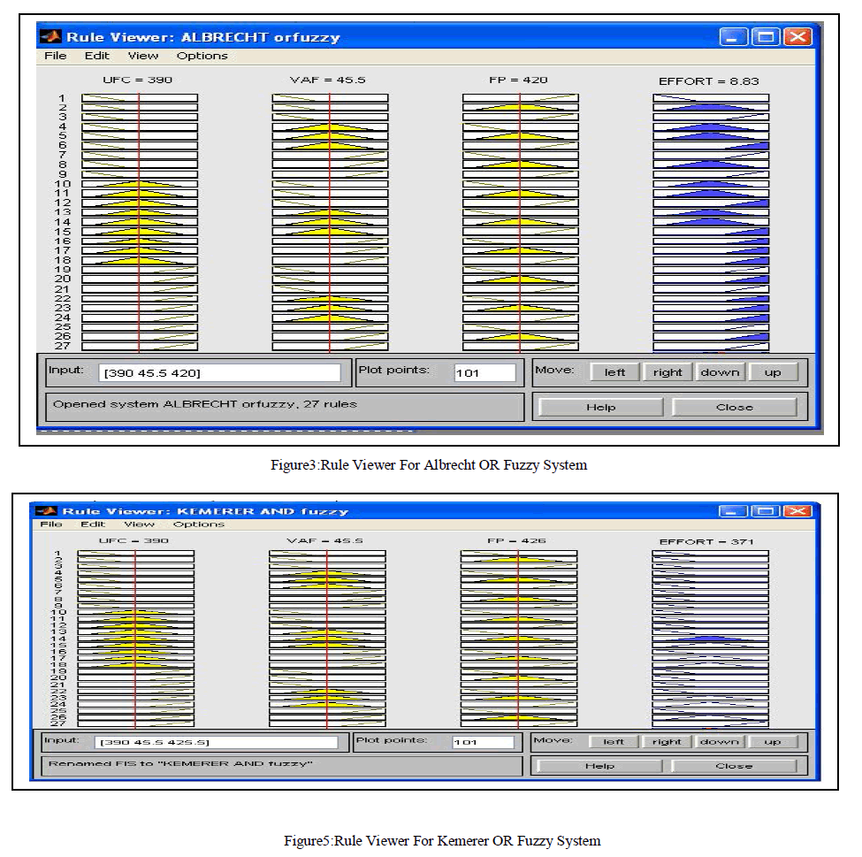Click Help button in ALBRECHT Rule Viewer
862x857 pixels.
pos(600,408)
